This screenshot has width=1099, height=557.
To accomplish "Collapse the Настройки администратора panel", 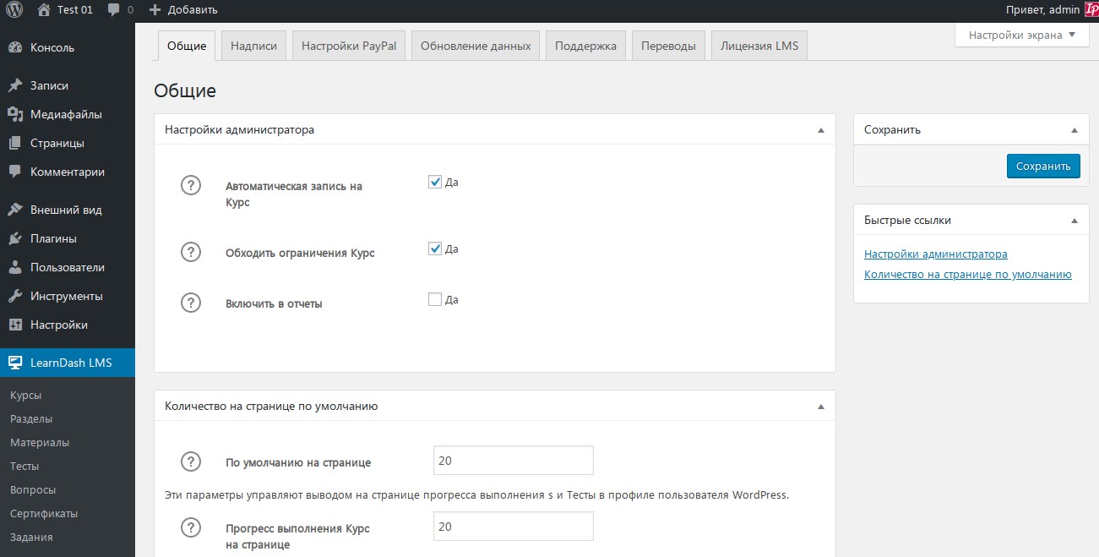I will click(x=820, y=130).
